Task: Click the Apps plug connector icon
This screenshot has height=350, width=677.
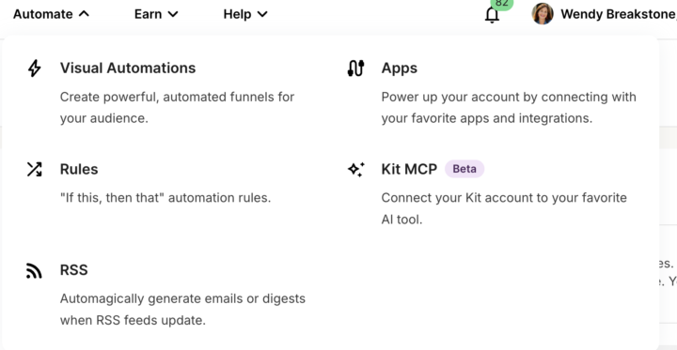Action: [x=355, y=68]
